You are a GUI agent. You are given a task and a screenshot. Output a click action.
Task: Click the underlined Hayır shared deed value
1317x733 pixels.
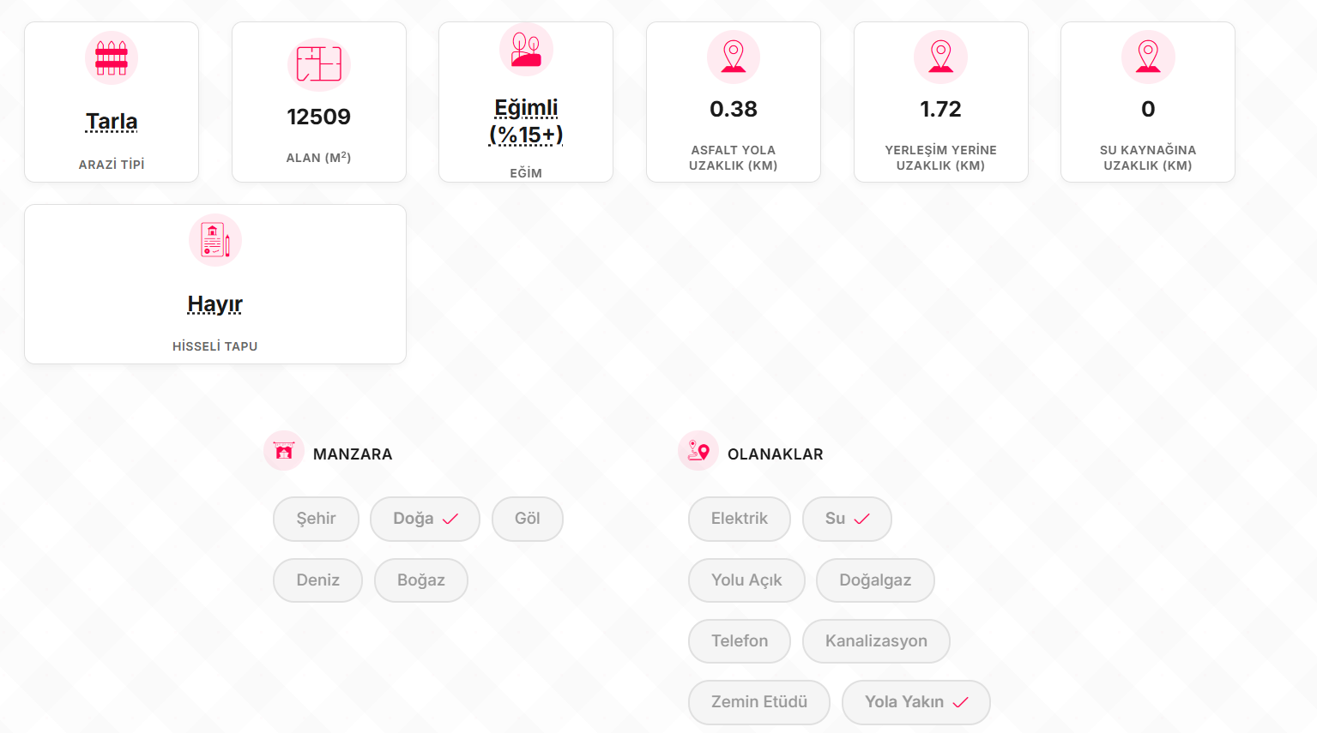click(x=215, y=304)
